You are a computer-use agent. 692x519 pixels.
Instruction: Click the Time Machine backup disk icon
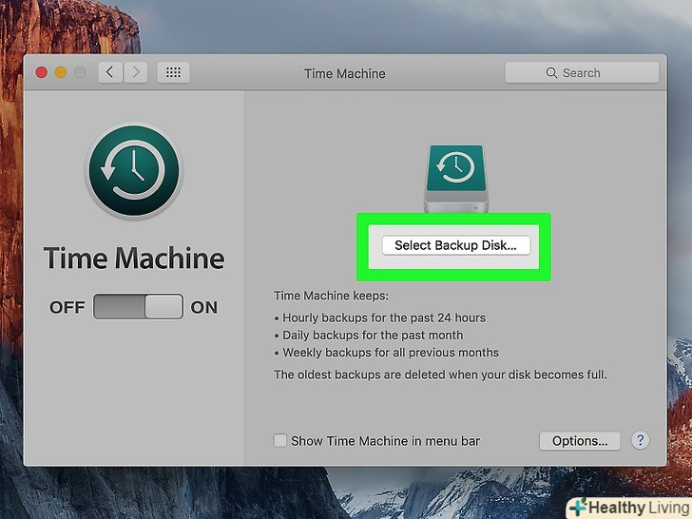(456, 179)
